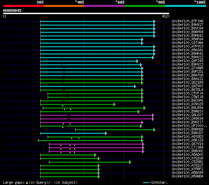Click the cyan B7FIH6 alignment bar
The height and width of the screenshot is (185, 209).
coord(97,21)
